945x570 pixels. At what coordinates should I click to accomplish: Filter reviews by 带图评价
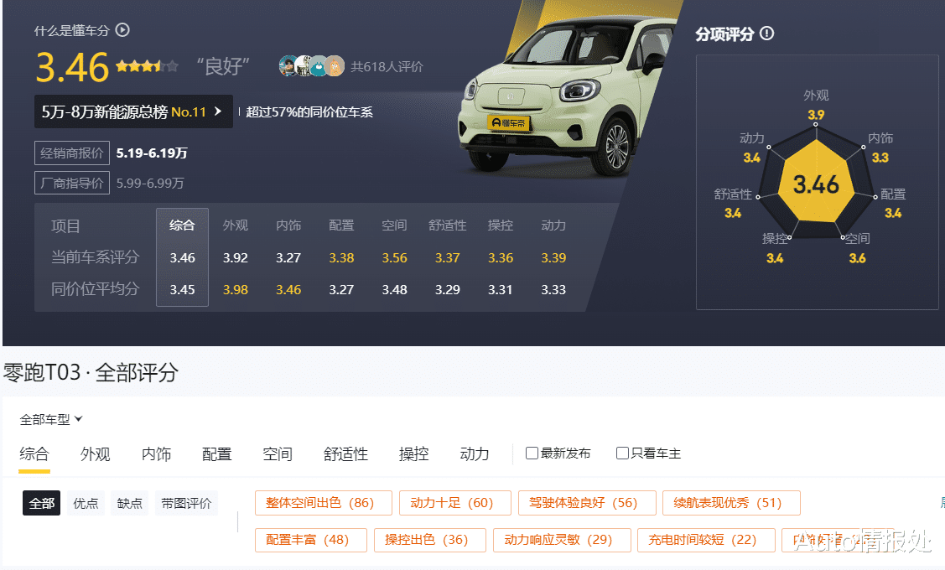click(x=186, y=503)
